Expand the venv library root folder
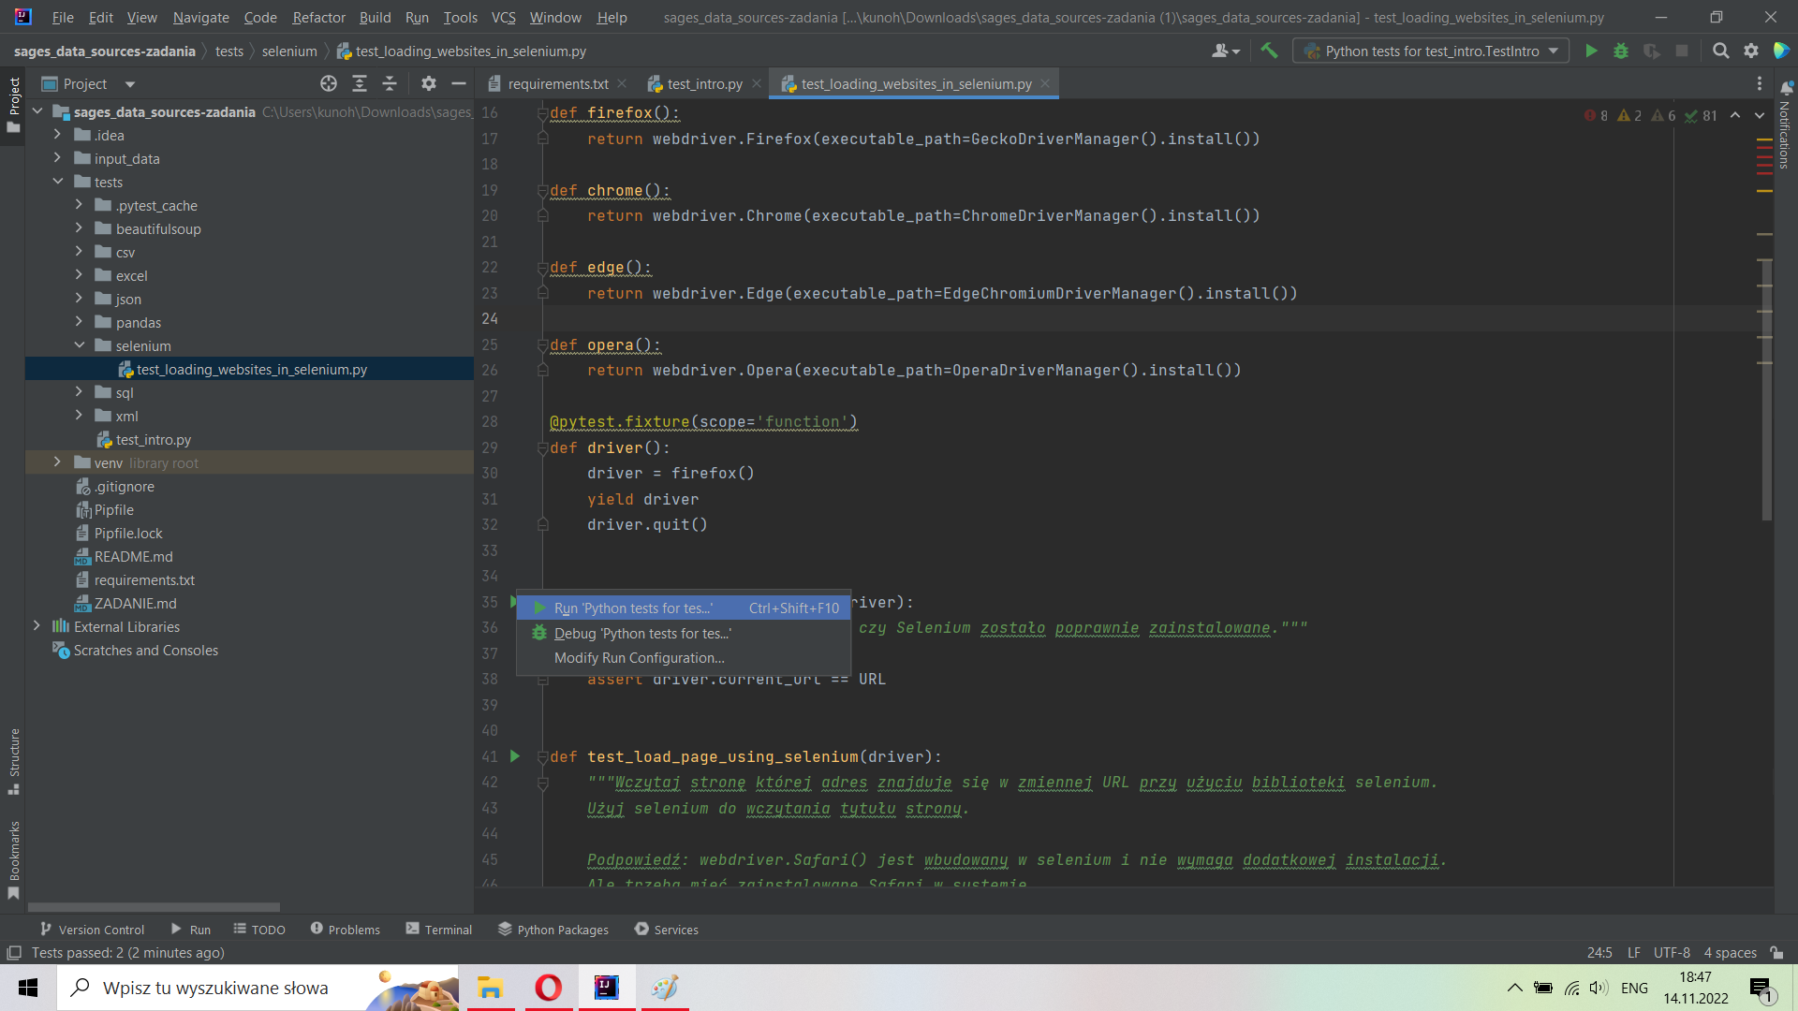The height and width of the screenshot is (1011, 1798). [x=57, y=462]
